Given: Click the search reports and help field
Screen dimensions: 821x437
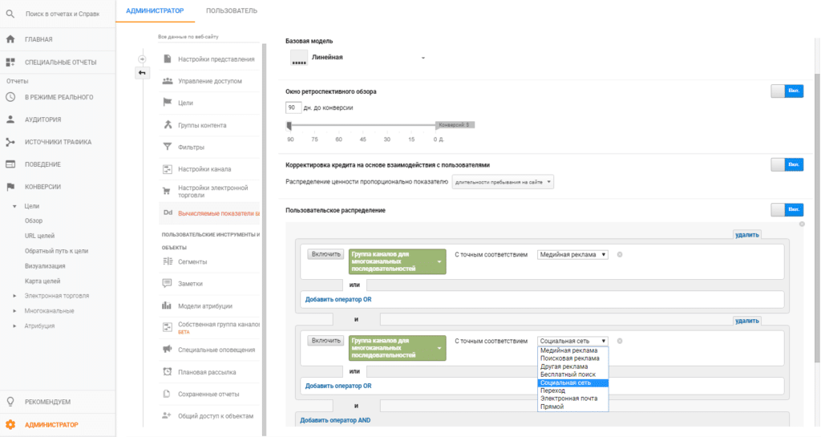Looking at the screenshot, I should pyautogui.click(x=63, y=14).
